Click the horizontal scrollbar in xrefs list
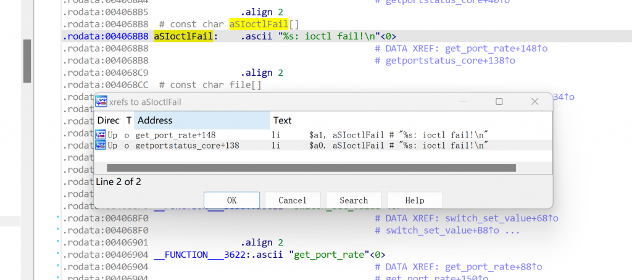This screenshot has width=632, height=280. coord(311,168)
